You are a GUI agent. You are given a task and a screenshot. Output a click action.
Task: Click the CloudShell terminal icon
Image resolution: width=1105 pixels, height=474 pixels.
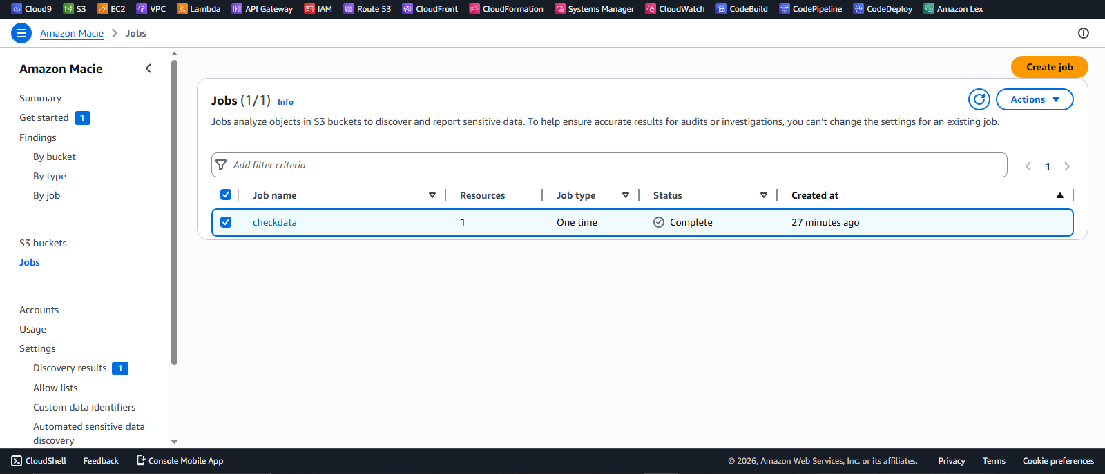17,461
